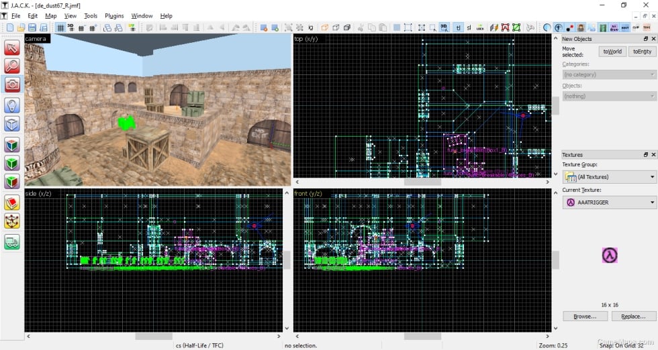The height and width of the screenshot is (350, 658).
Task: Toggle the 2D grid display
Action: point(60,27)
